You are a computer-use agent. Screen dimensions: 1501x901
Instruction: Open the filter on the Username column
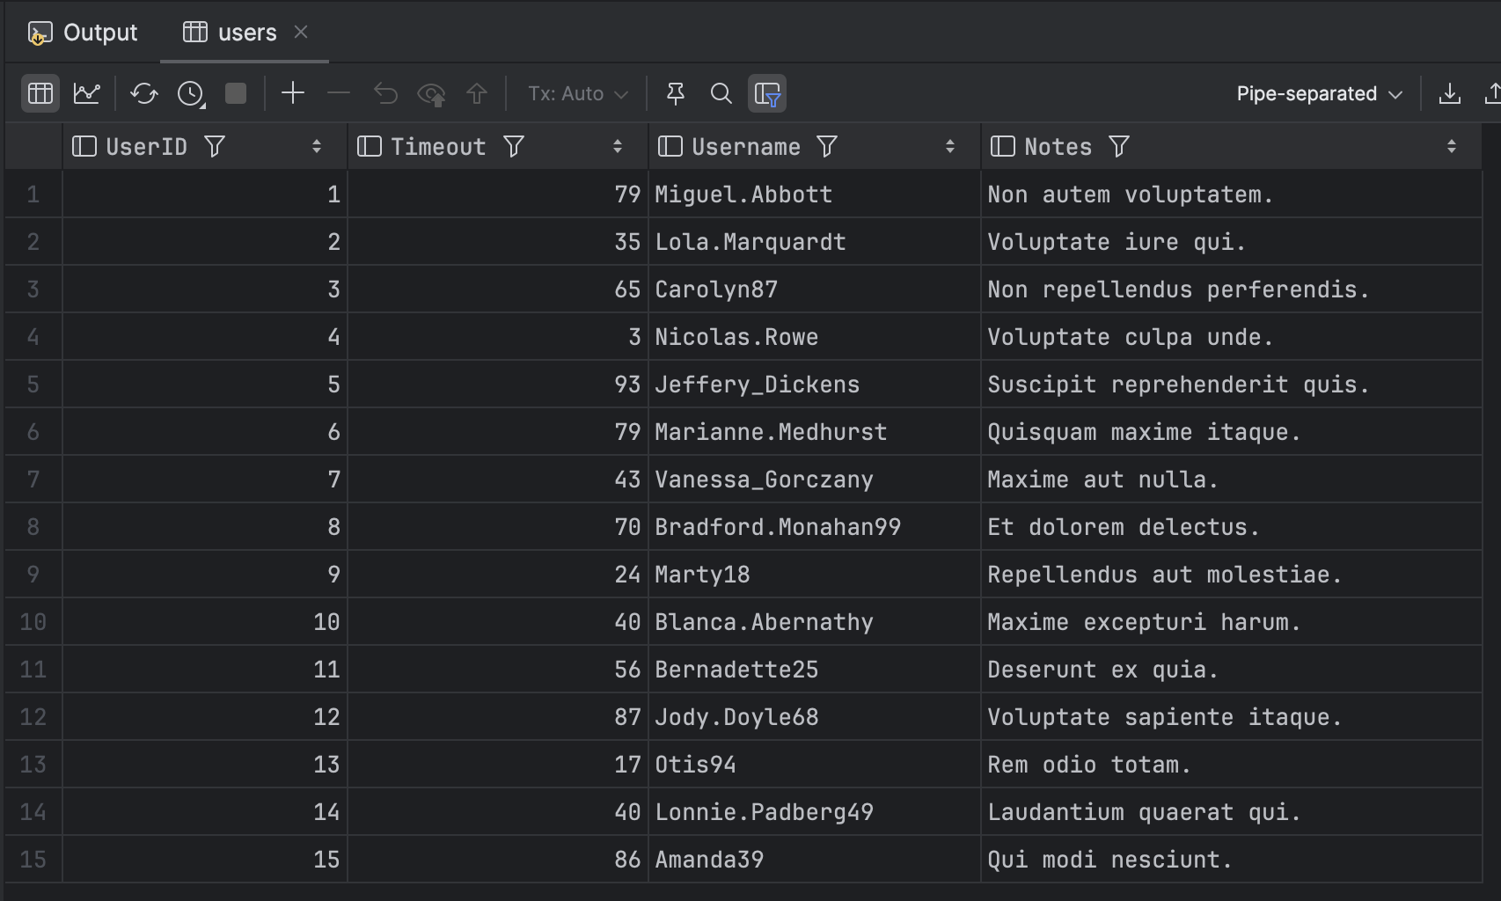825,146
